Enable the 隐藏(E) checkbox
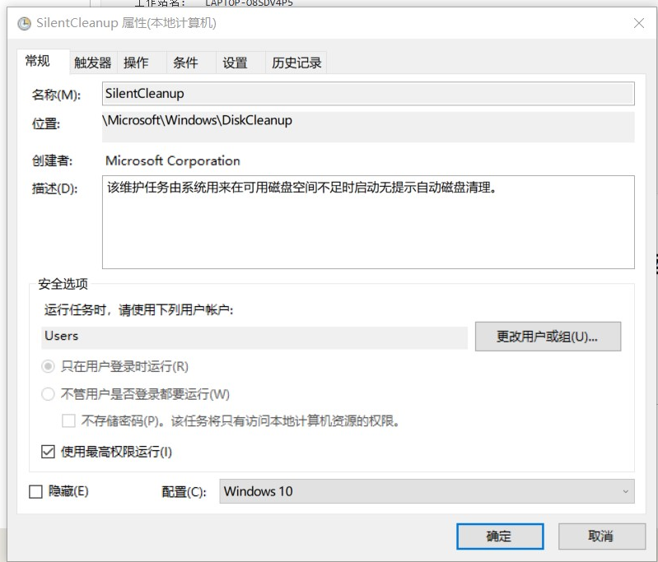The width and height of the screenshot is (658, 562). (x=35, y=491)
